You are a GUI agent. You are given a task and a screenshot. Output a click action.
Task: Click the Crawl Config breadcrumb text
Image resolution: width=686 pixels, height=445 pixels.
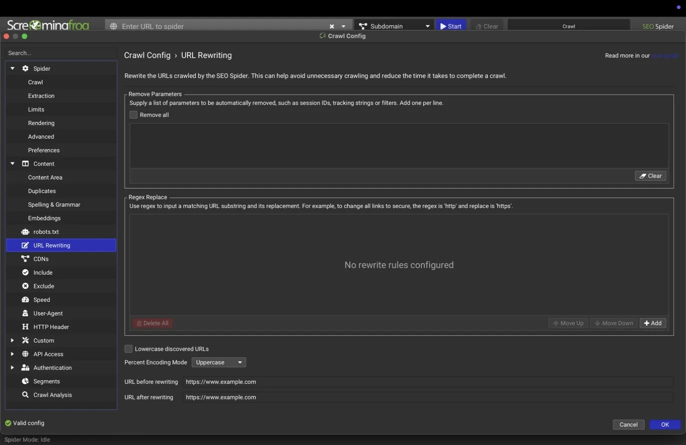click(x=147, y=55)
